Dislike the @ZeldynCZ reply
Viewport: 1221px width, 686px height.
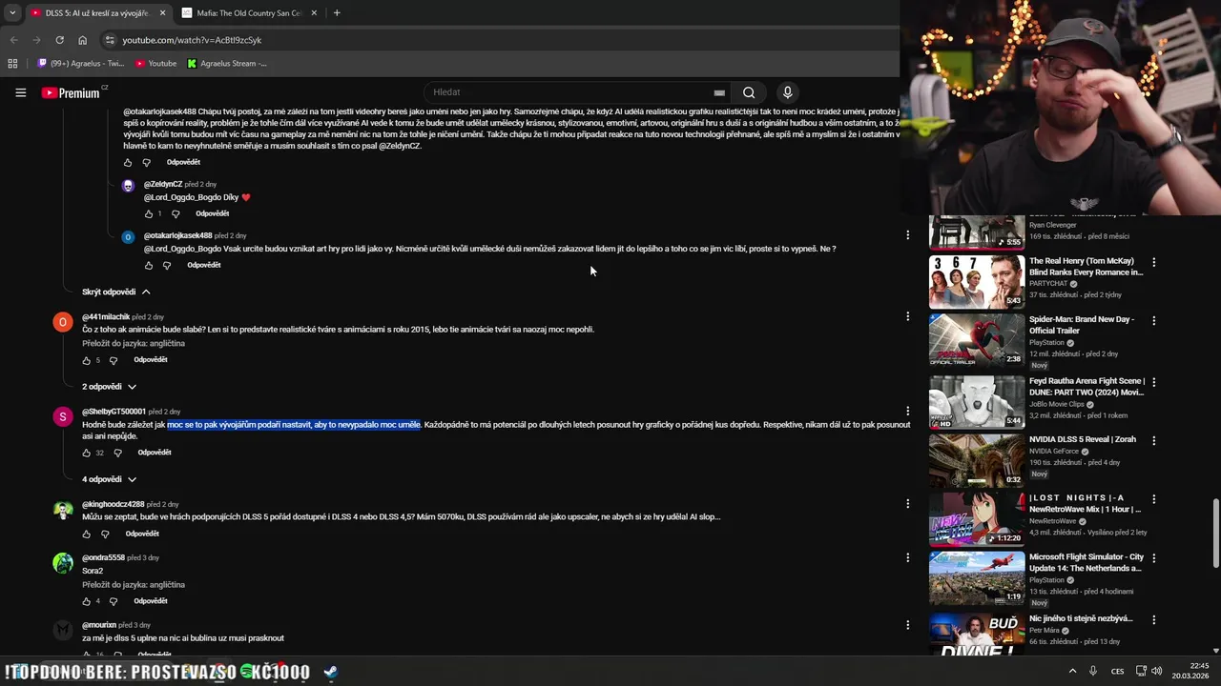(x=176, y=213)
